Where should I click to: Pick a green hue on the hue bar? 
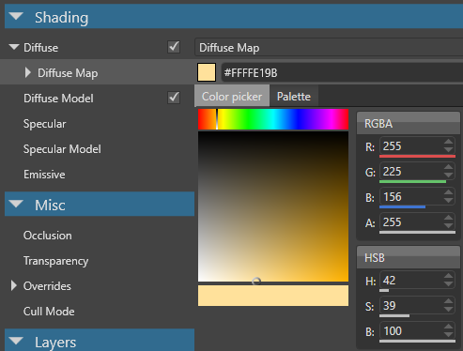pos(248,119)
